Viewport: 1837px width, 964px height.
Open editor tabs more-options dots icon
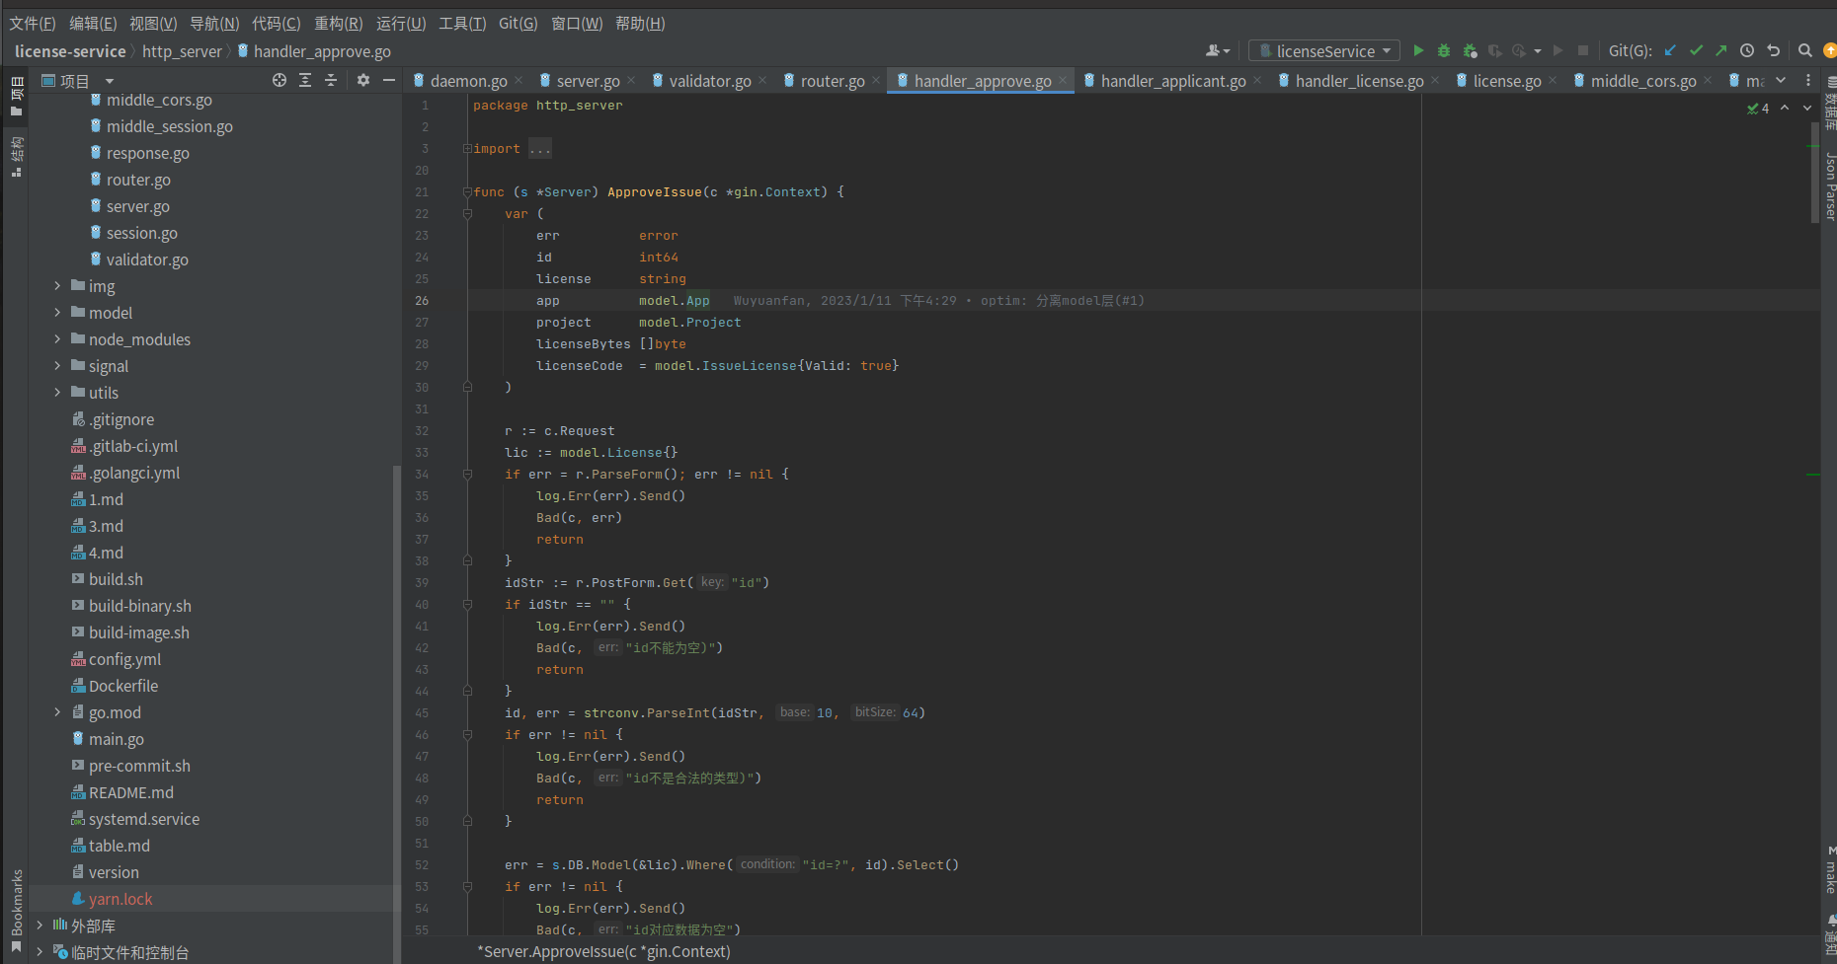click(1808, 80)
